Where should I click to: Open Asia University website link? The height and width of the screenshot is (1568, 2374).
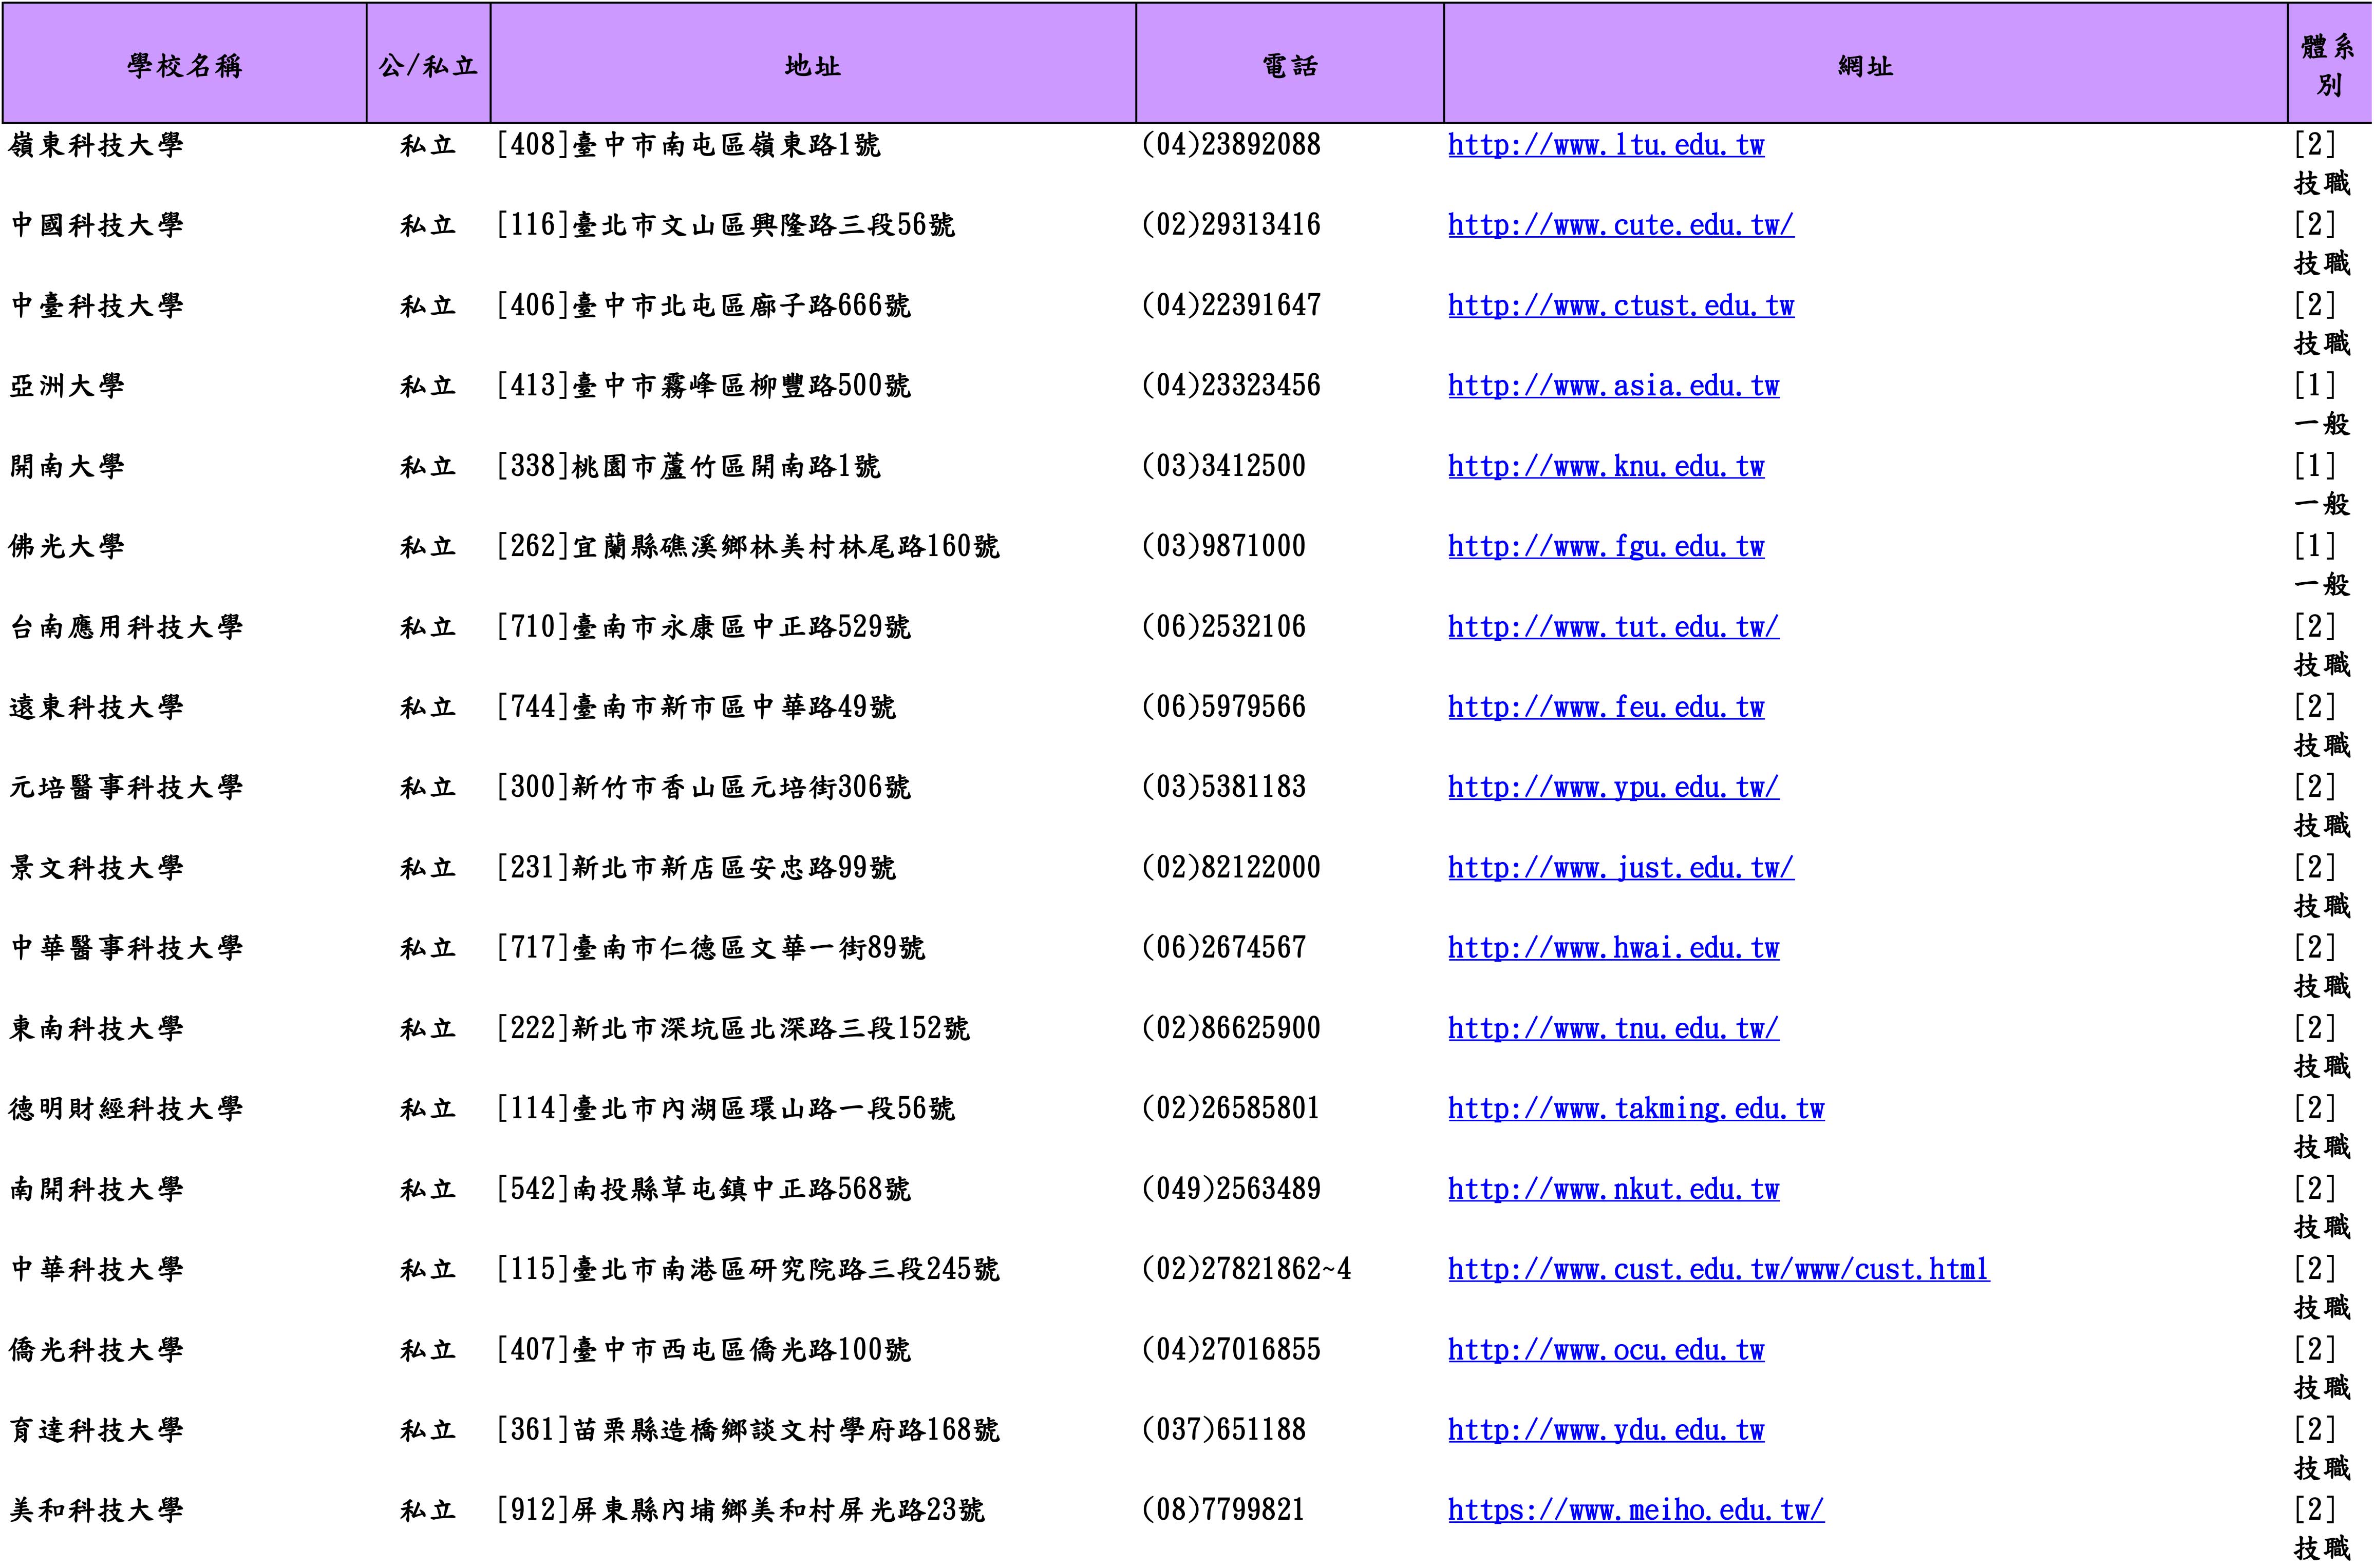tap(1613, 386)
